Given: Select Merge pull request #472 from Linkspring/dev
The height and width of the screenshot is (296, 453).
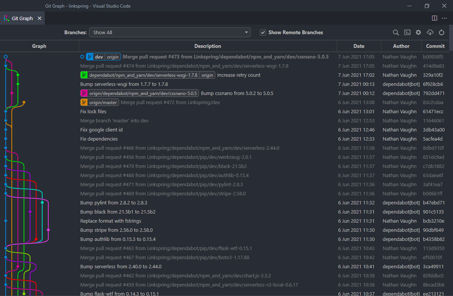Looking at the screenshot, I should 170,103.
